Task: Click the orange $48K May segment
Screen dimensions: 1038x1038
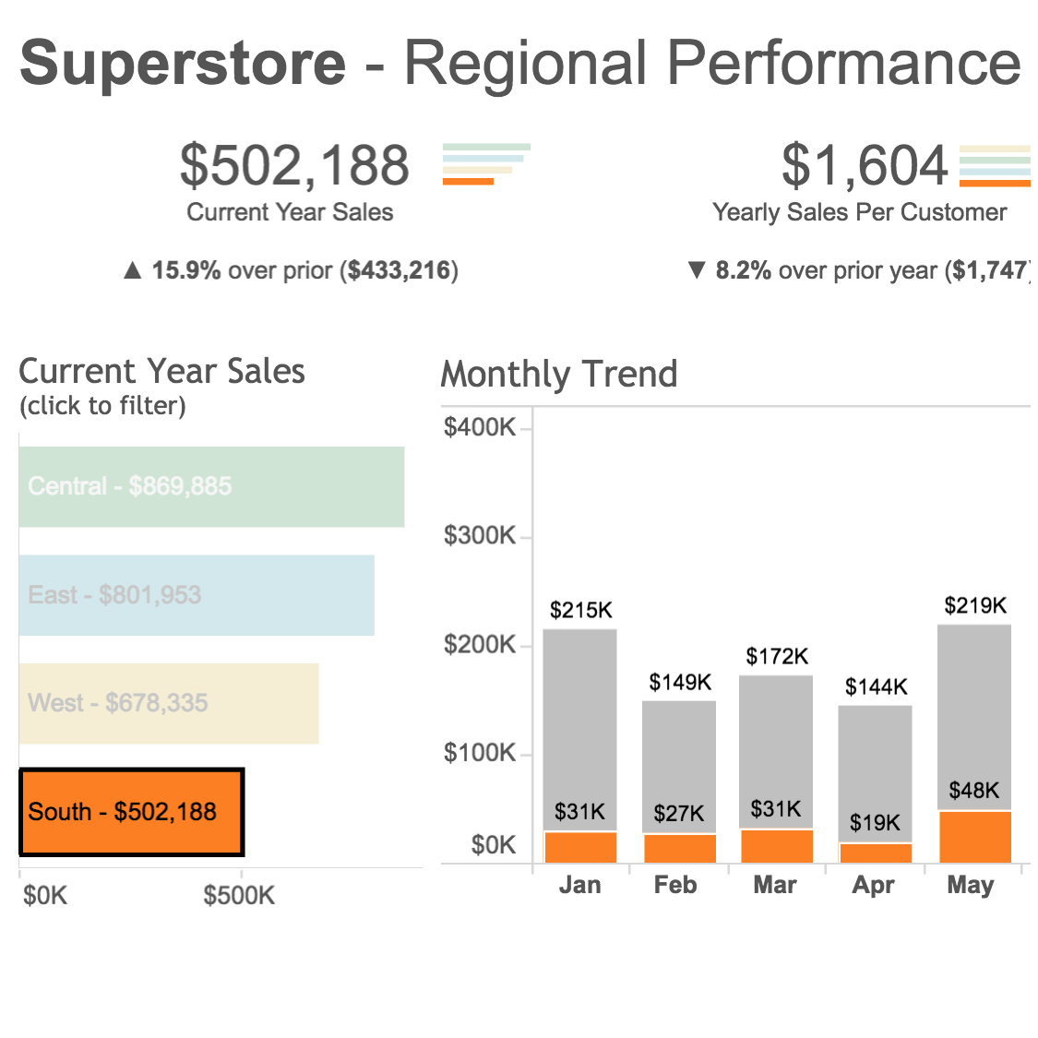Action: pyautogui.click(x=974, y=837)
